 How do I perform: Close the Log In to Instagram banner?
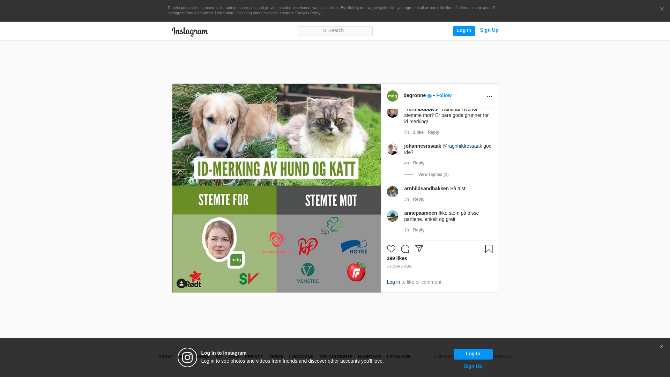click(661, 347)
